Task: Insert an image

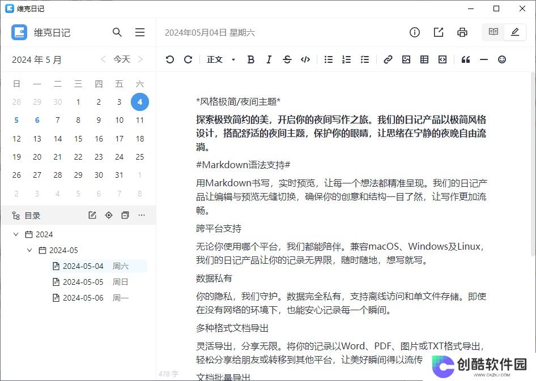Action: [406, 59]
